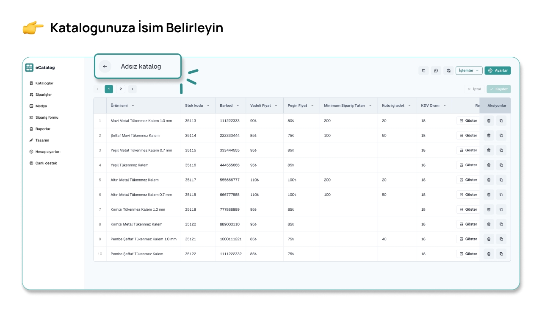Go to Raporlar in the sidebar

(43, 129)
